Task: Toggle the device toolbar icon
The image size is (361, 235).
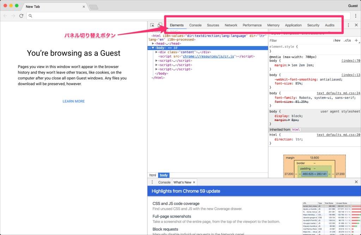Action: tap(160, 25)
